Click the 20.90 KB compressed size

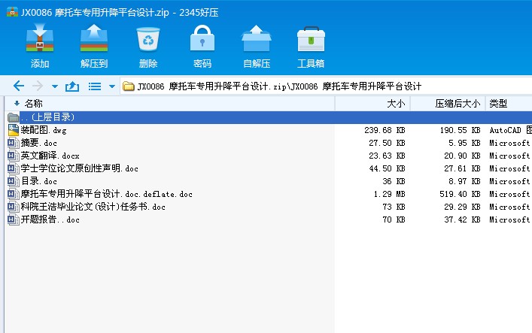(x=463, y=156)
